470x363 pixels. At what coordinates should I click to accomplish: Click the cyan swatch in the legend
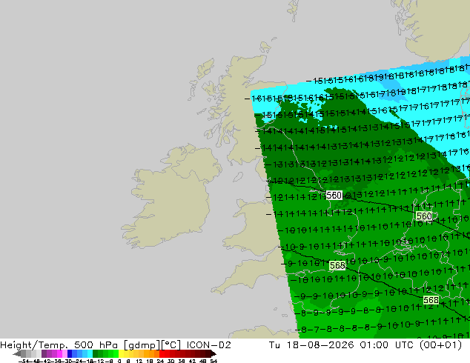[x=90, y=354]
